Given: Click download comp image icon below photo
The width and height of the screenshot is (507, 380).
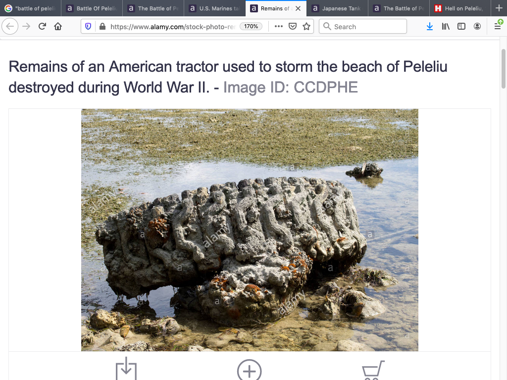Looking at the screenshot, I should tap(126, 369).
